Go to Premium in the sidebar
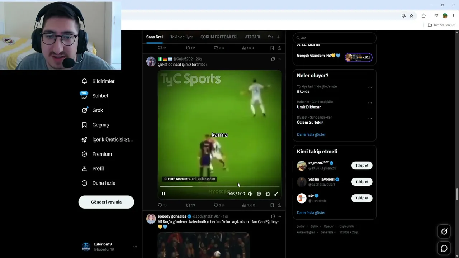The image size is (459, 258). tap(97, 154)
